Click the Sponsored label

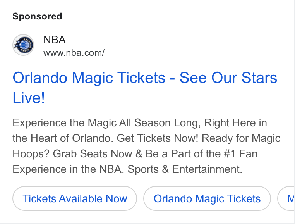[37, 16]
